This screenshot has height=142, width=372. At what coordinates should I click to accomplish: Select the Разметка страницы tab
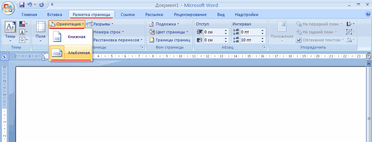pos(91,15)
